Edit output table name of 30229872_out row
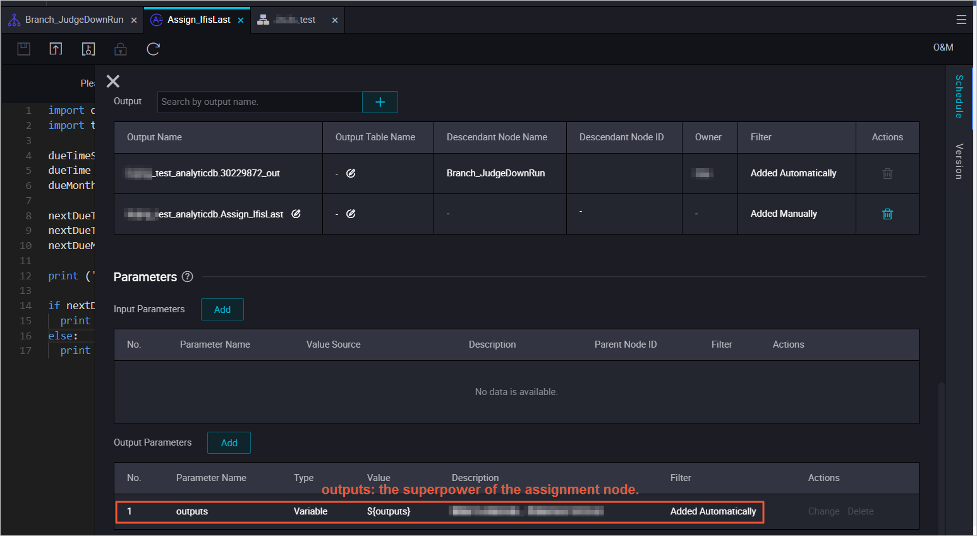This screenshot has width=977, height=536. coord(351,173)
